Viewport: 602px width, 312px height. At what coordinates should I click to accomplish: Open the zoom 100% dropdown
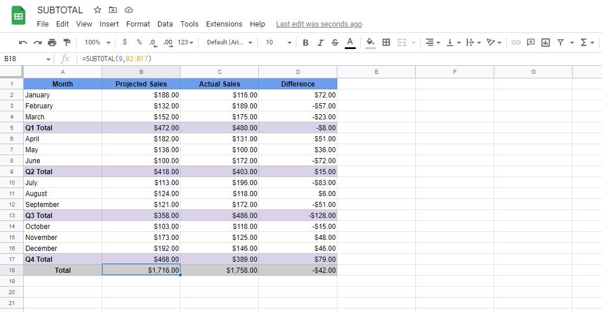(x=97, y=42)
